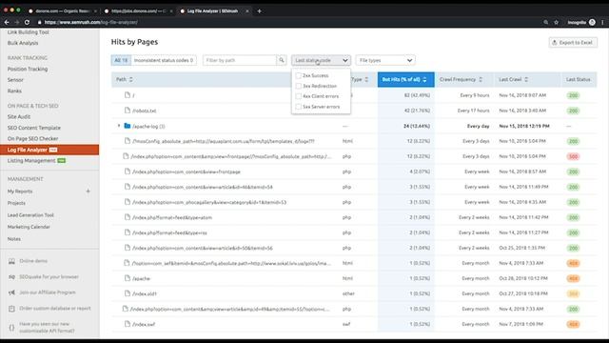The width and height of the screenshot is (609, 343).
Task: Check the 2xx Success filter
Action: pos(298,75)
